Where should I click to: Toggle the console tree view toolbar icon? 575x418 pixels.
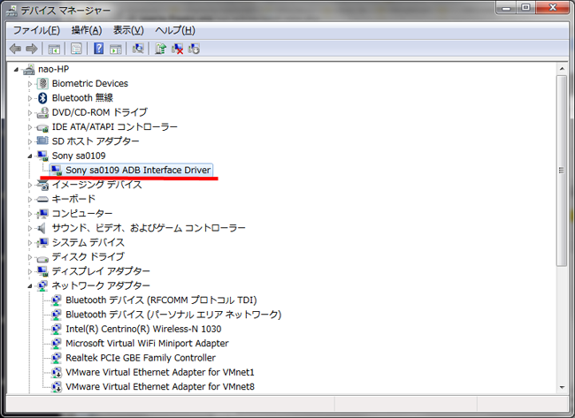[54, 49]
